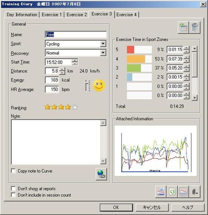The height and width of the screenshot is (215, 208).
Task: Adjust the feeling slider beside the smiley
Action: click(87, 86)
